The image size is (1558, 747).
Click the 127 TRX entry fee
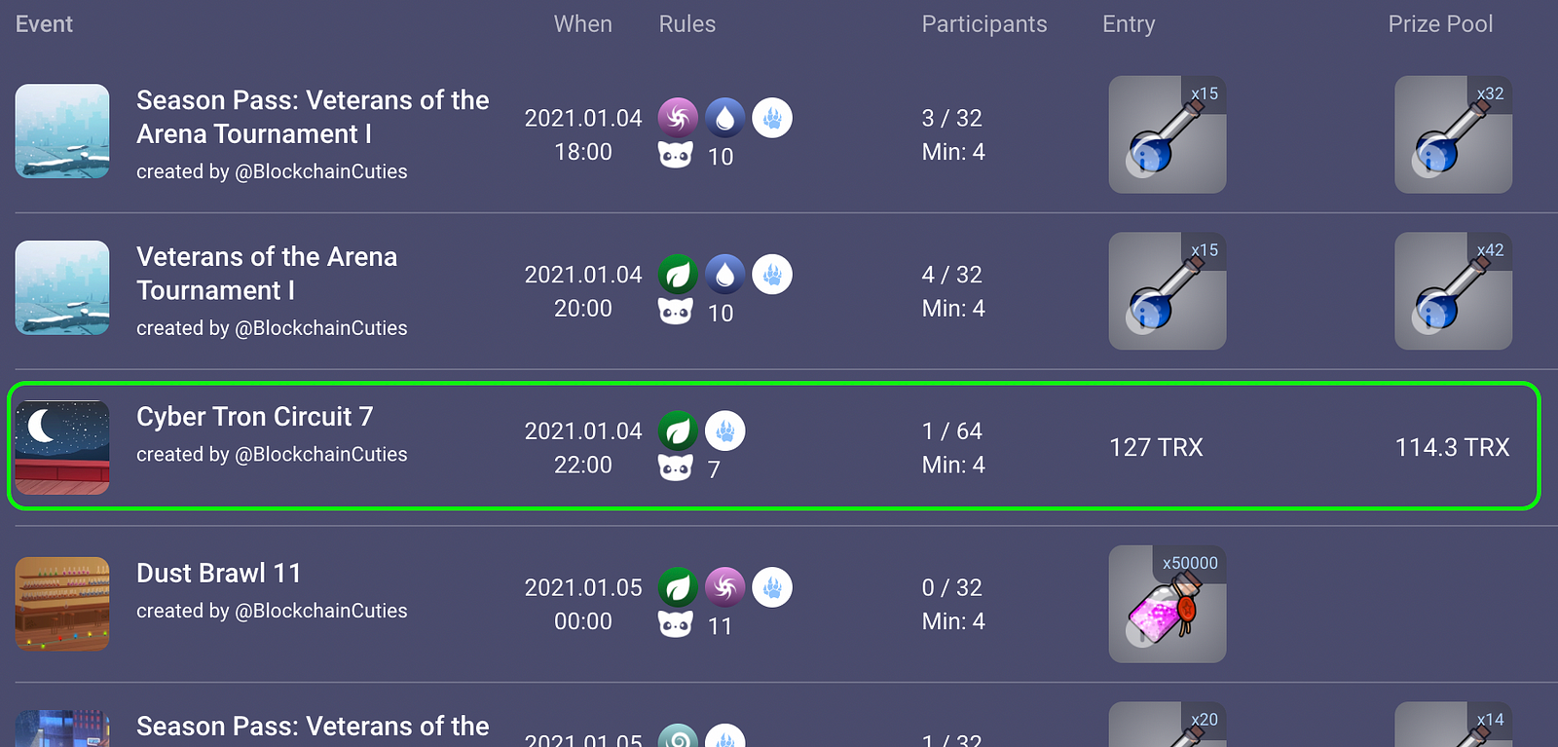click(1157, 448)
